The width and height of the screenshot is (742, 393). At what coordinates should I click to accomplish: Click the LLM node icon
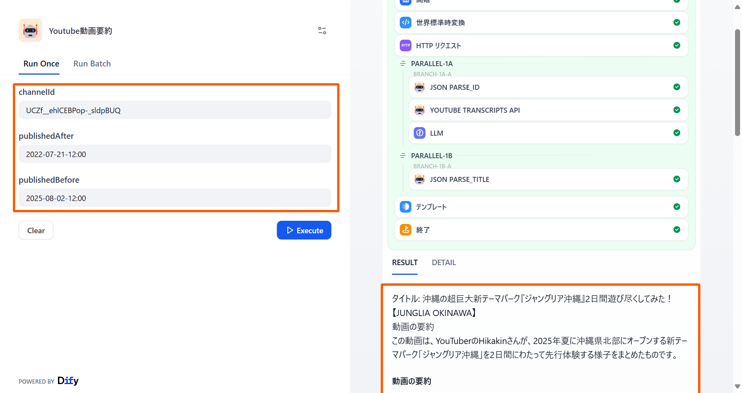point(419,133)
